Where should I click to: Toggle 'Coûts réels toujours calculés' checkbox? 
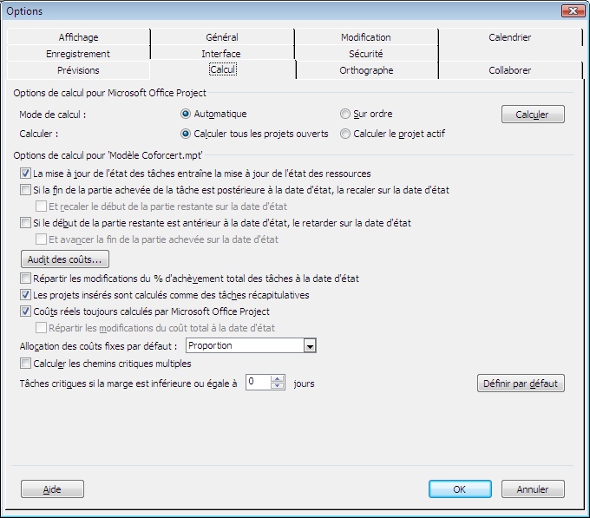coord(25,311)
